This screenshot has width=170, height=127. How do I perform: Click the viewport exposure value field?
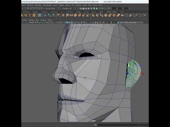click(x=107, y=22)
